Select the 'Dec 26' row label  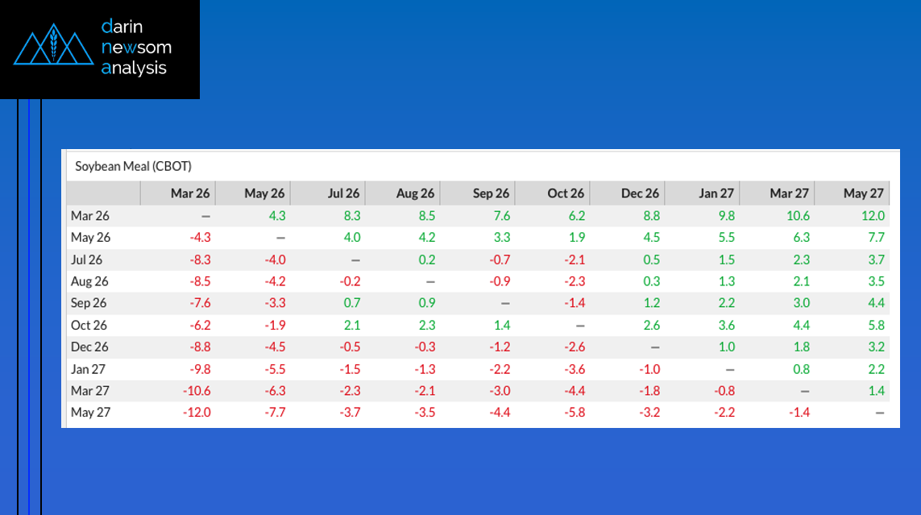(x=88, y=347)
